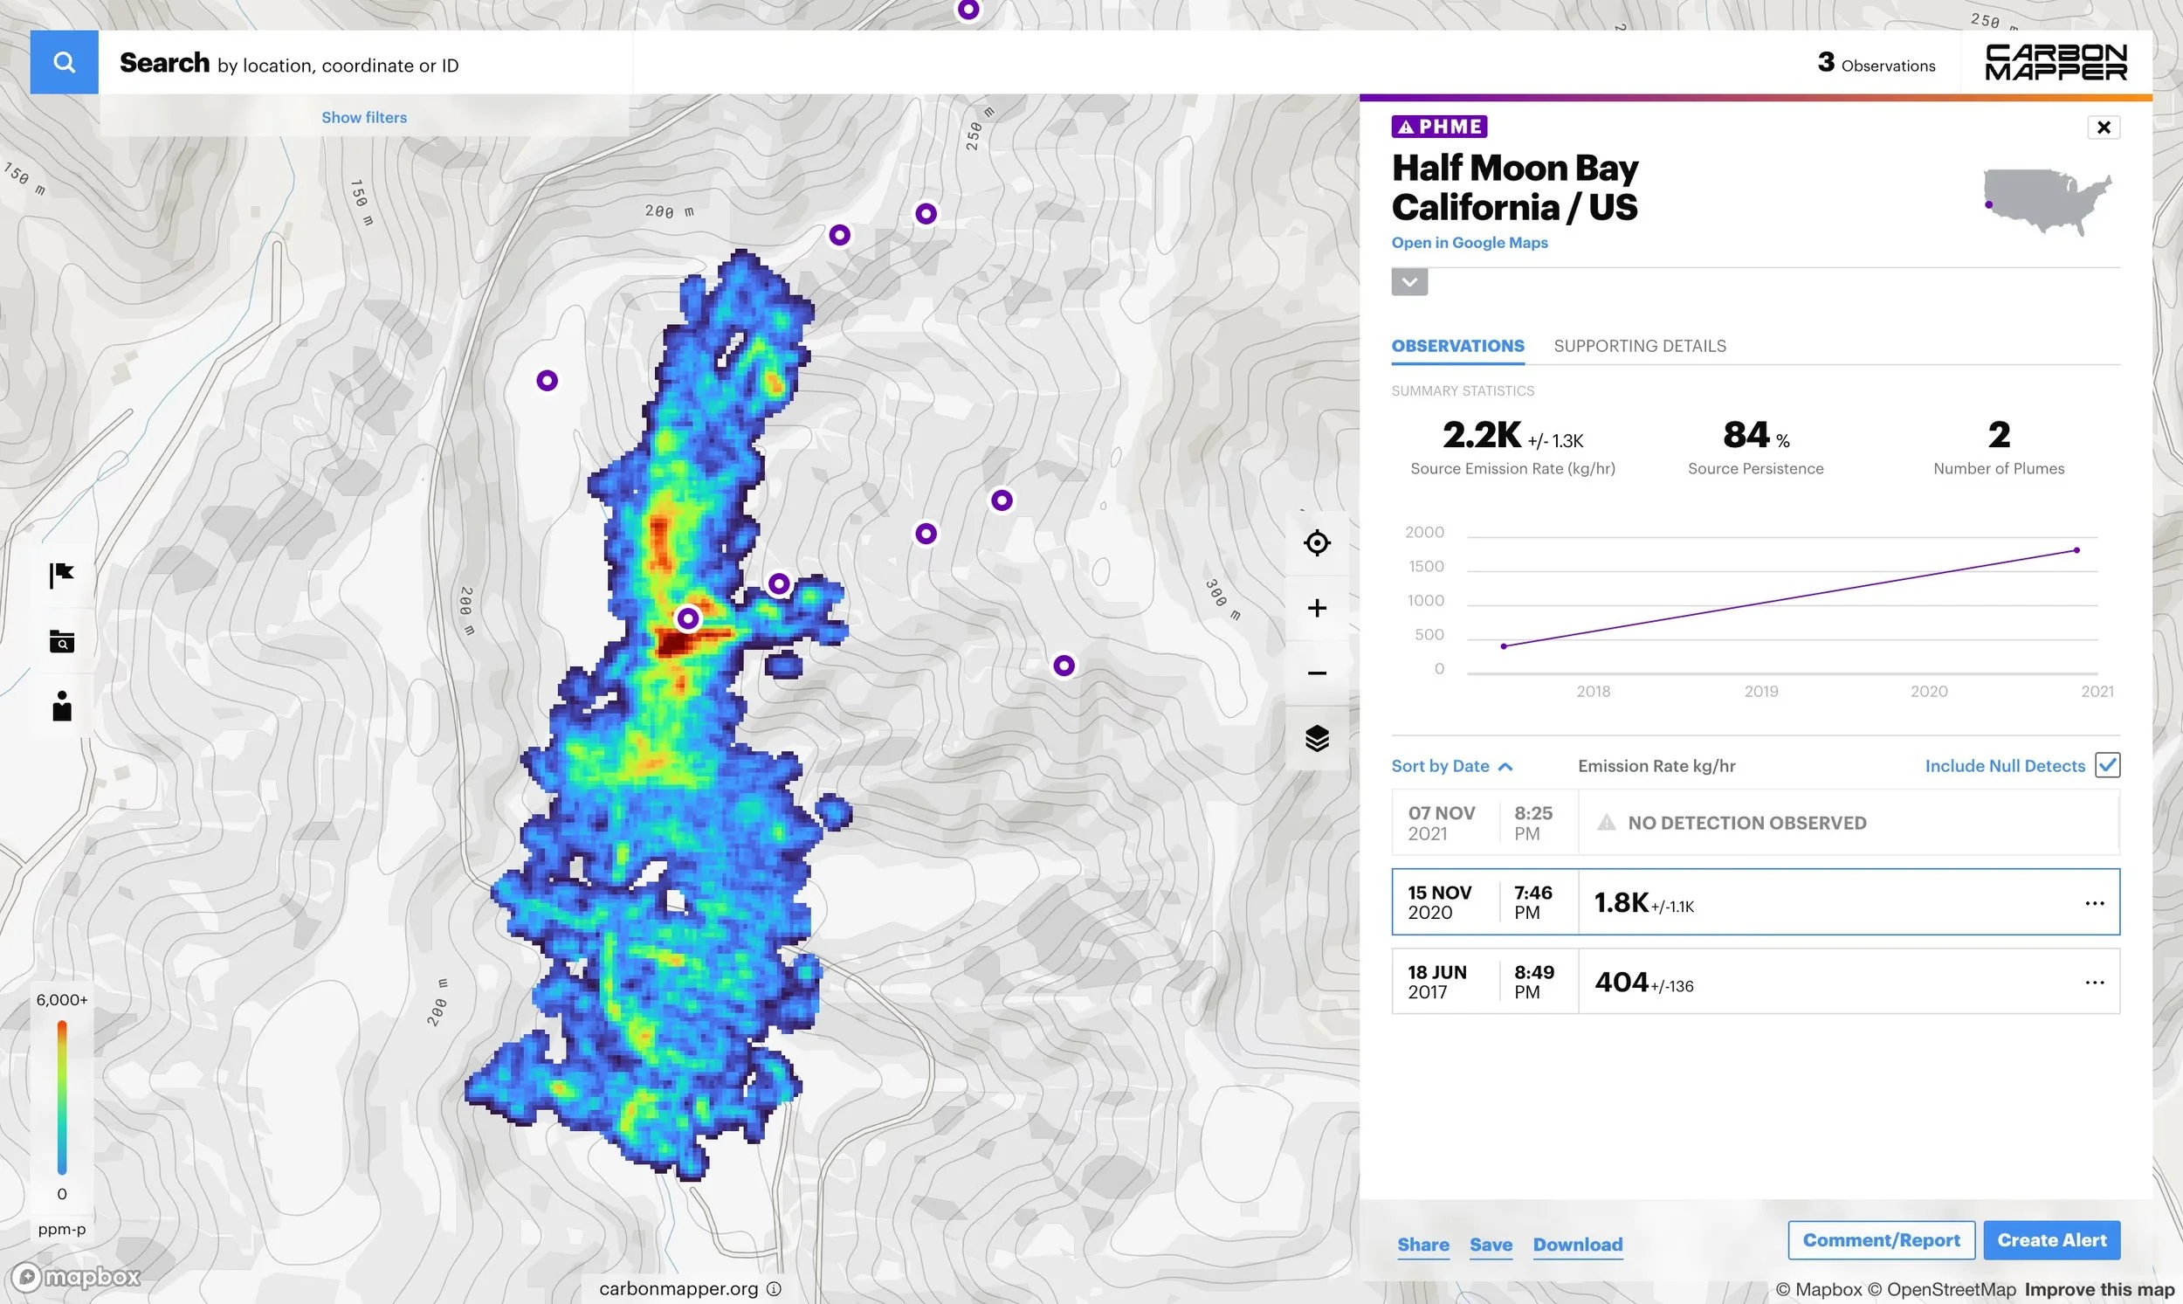Open the user account icon
The width and height of the screenshot is (2183, 1304).
60,706
